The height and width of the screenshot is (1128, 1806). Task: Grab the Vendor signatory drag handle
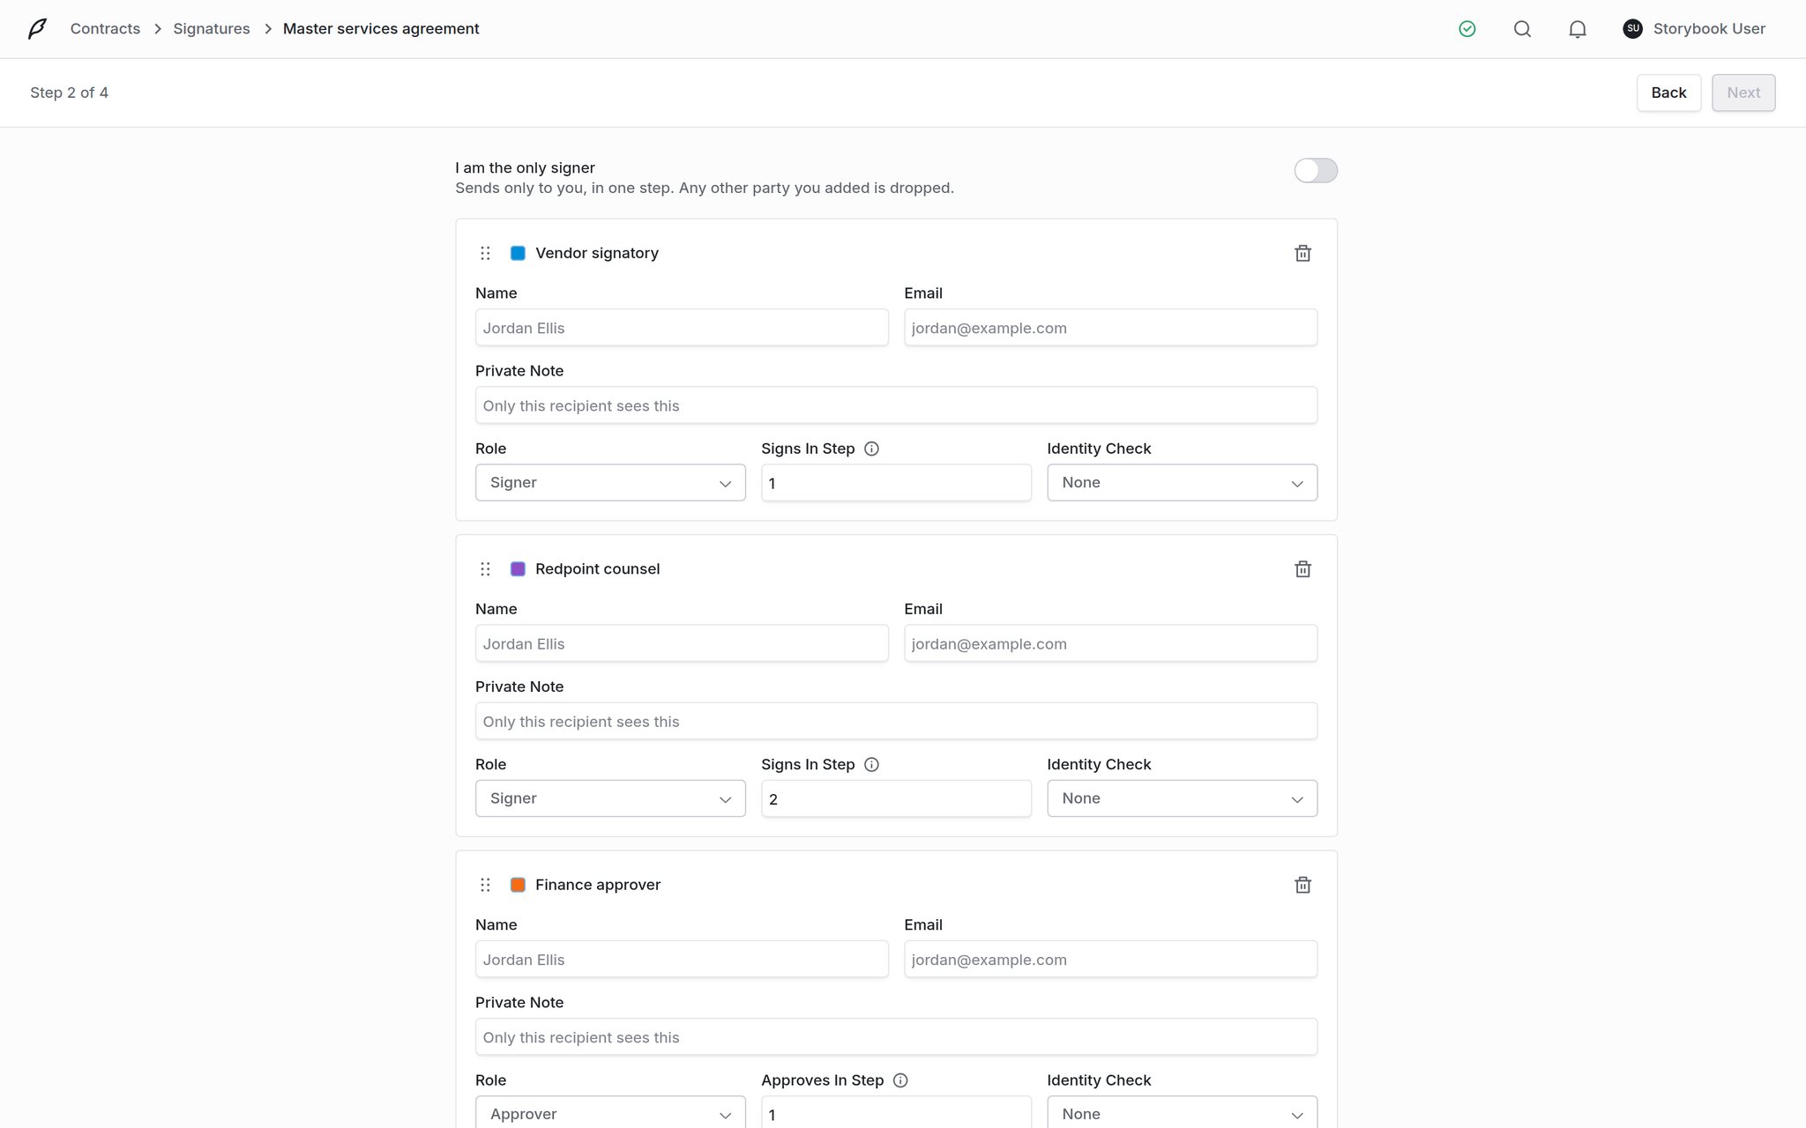485,253
